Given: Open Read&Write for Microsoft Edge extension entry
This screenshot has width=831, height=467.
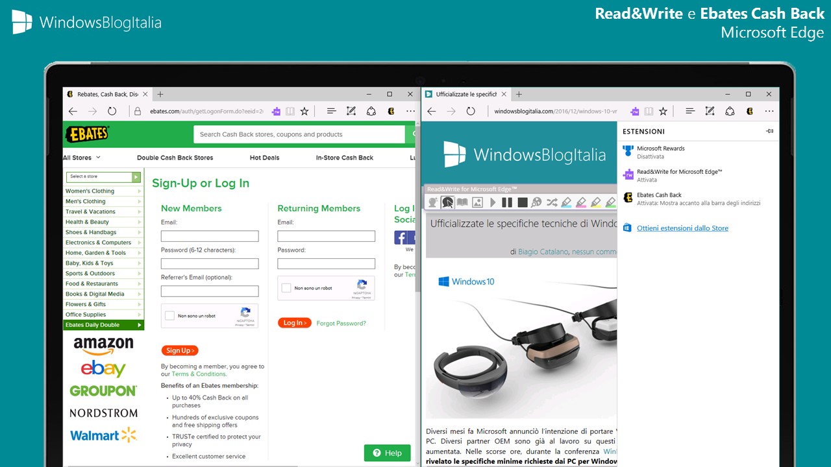Looking at the screenshot, I should (698, 176).
